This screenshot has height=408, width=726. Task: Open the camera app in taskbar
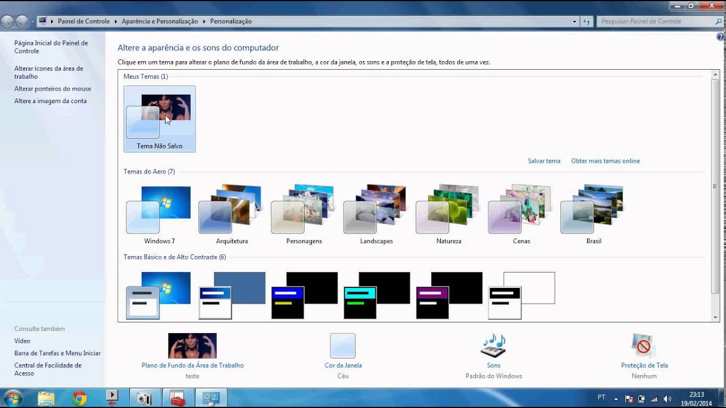(145, 398)
